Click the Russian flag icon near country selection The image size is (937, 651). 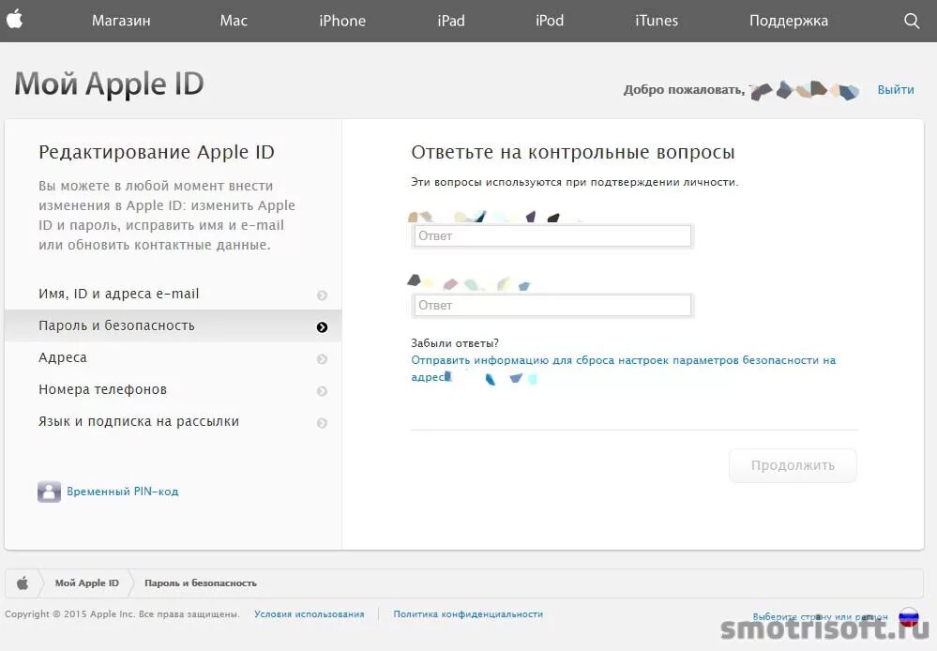pyautogui.click(x=908, y=614)
